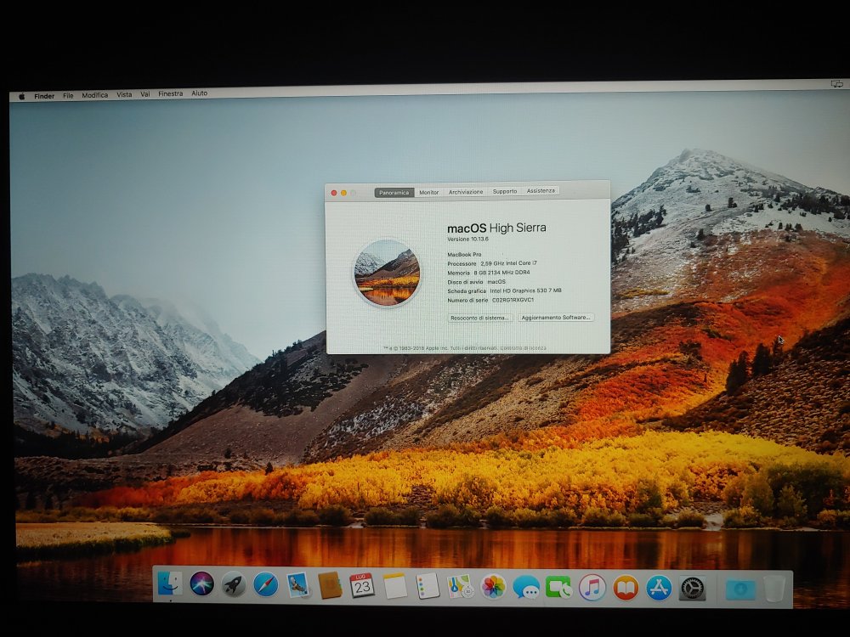Screen dimensions: 850x637
Task: Click the 'Contratto di licenza' link in the footer
Action: click(x=523, y=347)
